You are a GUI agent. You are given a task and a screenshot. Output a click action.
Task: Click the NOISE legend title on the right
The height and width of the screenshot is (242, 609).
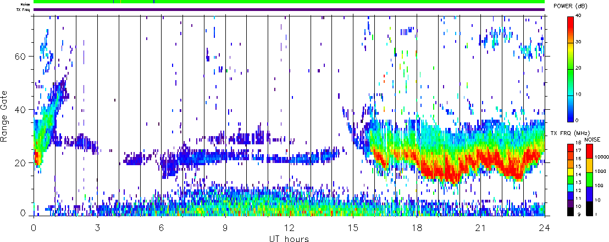593,139
